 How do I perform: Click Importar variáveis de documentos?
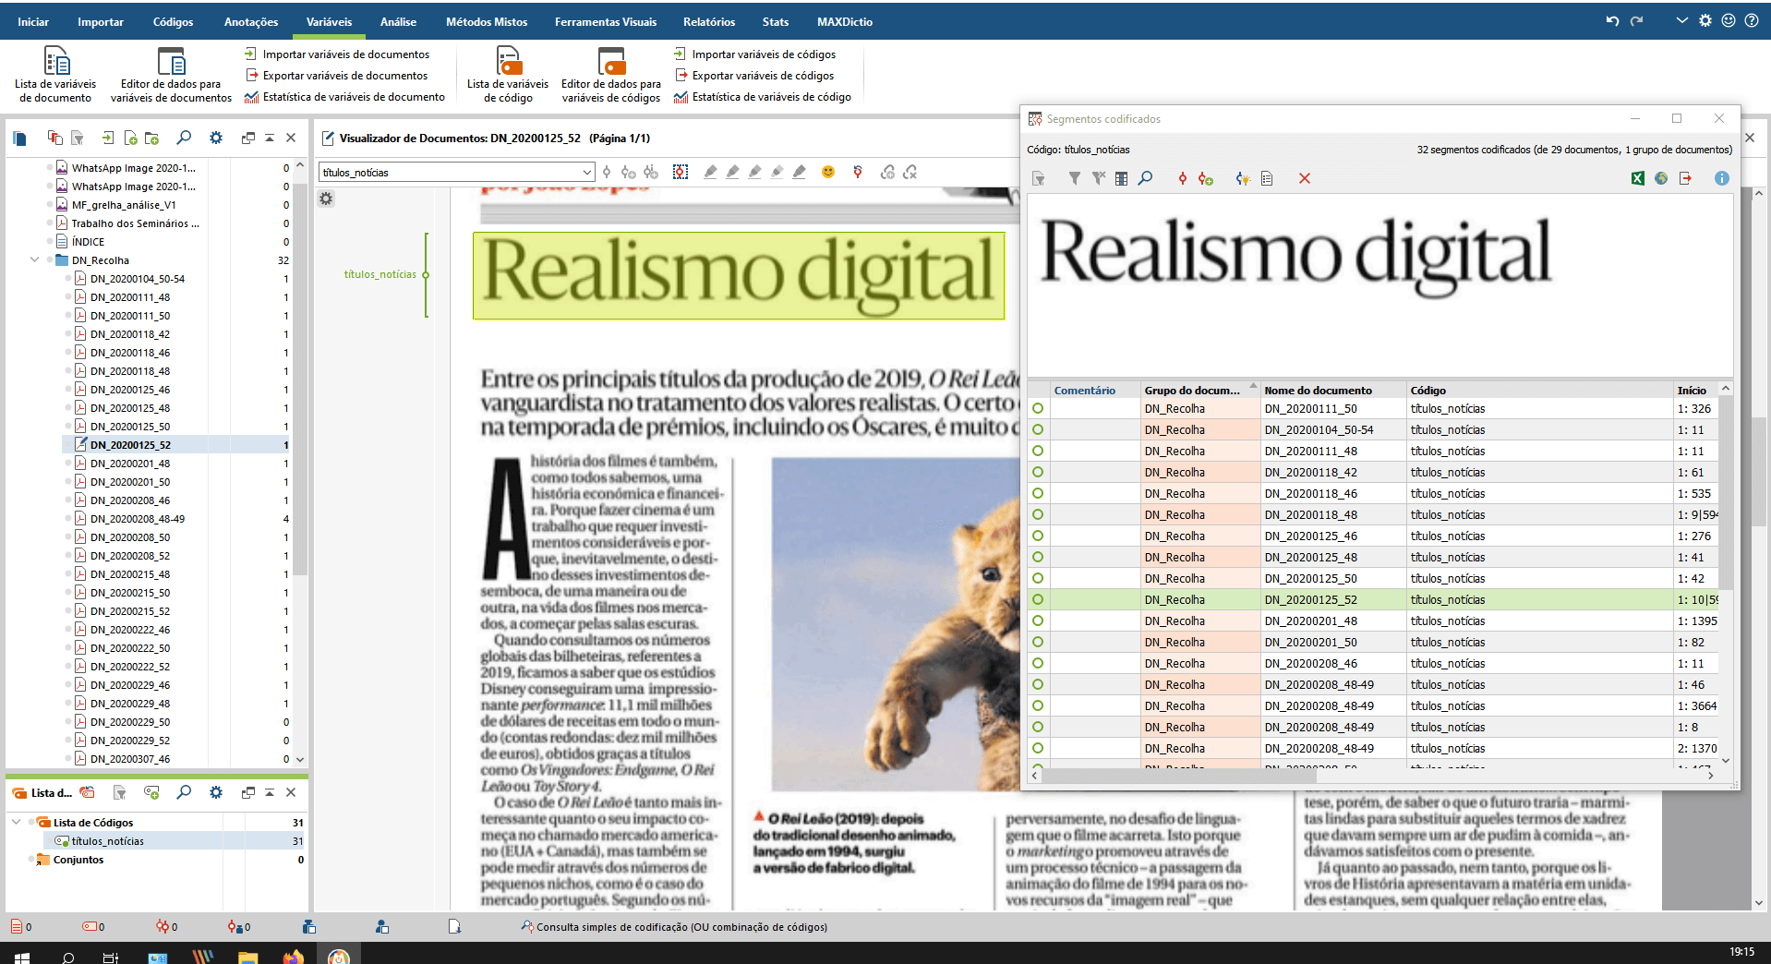coord(337,54)
